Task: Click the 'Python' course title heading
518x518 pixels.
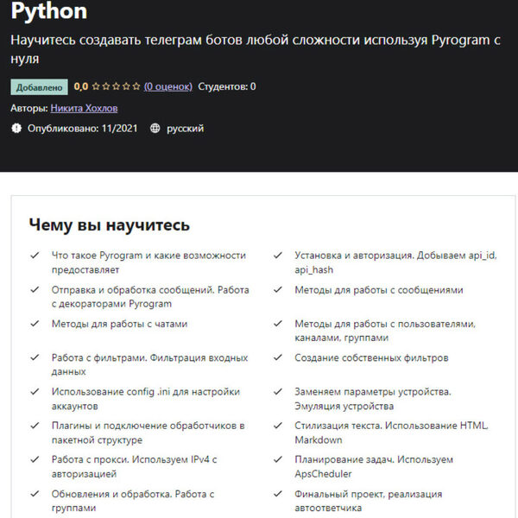Action: tap(49, 12)
